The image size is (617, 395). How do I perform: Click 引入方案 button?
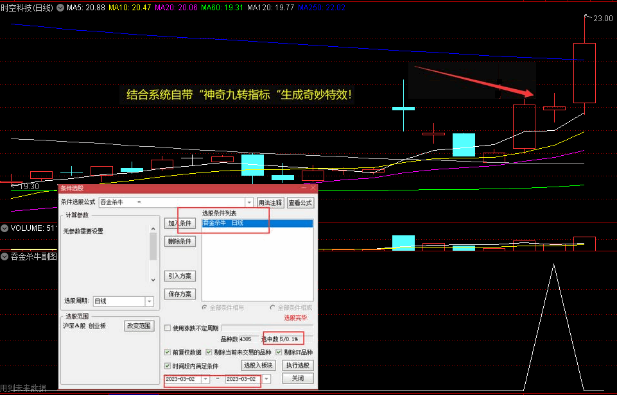[180, 276]
